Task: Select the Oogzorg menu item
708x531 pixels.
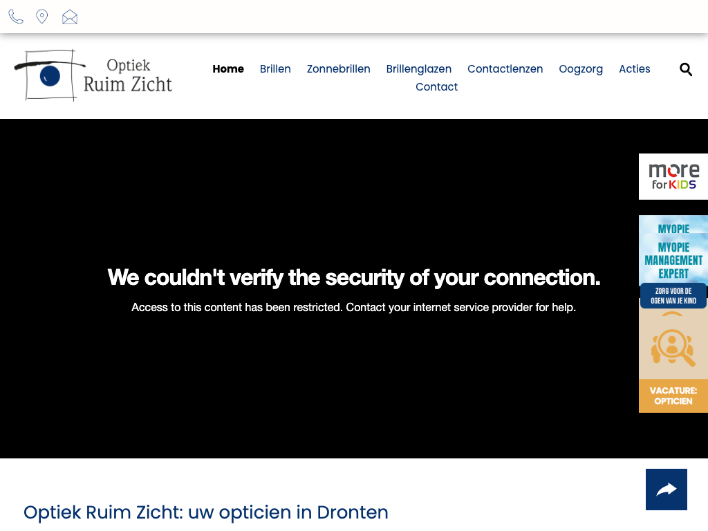Action: pos(581,69)
